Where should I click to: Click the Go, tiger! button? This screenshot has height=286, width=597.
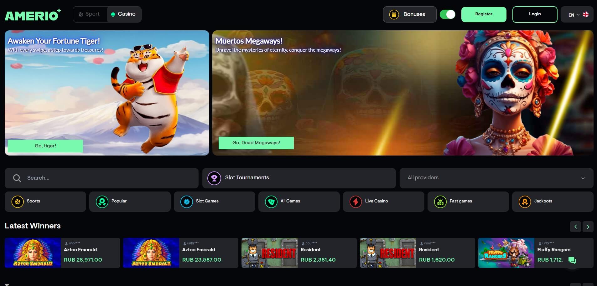45,146
